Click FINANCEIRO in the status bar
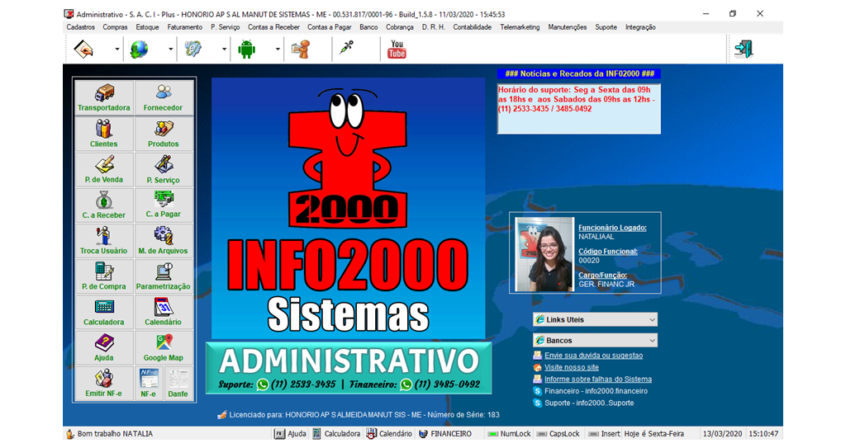Viewport: 846px width, 448px height. coord(445,433)
